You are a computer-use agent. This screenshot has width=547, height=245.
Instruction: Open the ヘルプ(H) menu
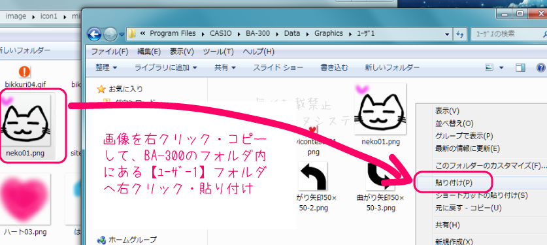point(258,52)
